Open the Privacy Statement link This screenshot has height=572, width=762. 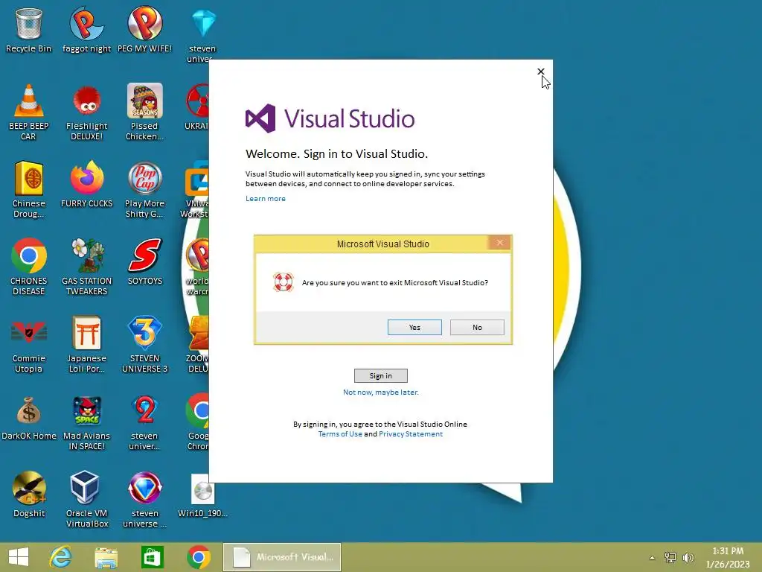point(411,434)
